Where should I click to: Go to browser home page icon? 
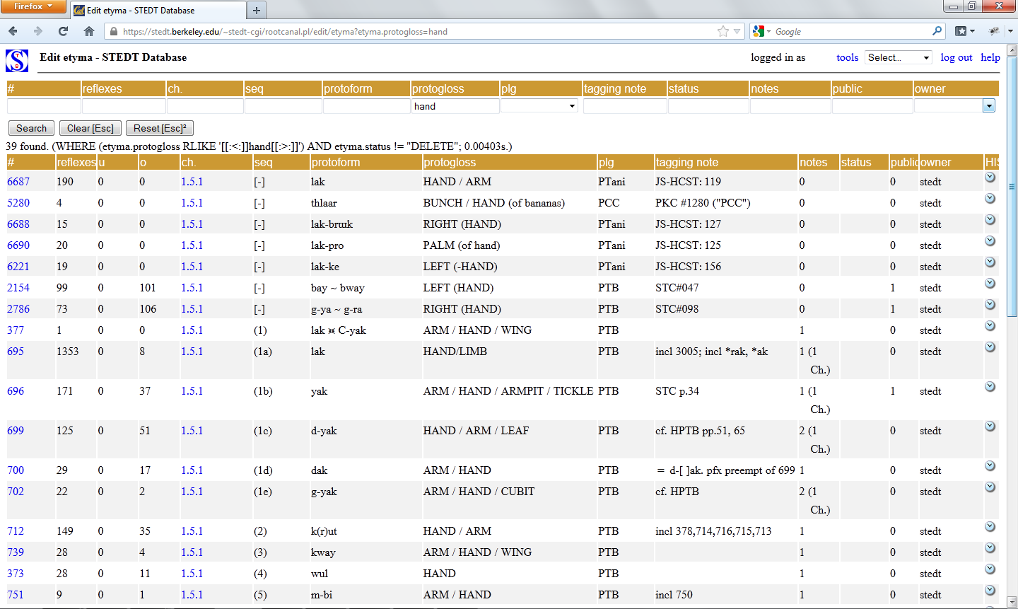[89, 31]
